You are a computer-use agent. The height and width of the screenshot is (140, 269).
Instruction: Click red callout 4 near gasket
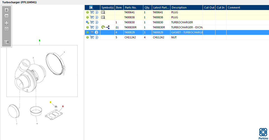pos(63,106)
